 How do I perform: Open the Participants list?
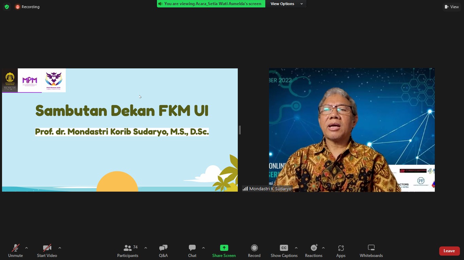tap(127, 251)
